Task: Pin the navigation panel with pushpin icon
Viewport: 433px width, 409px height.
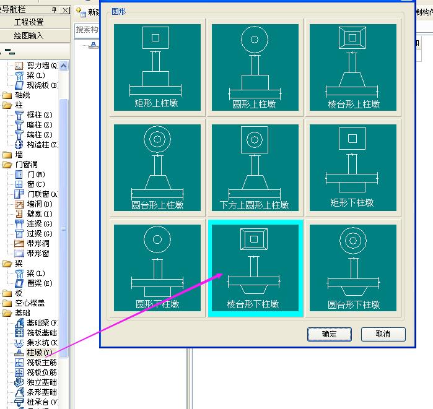Action: pyautogui.click(x=54, y=10)
